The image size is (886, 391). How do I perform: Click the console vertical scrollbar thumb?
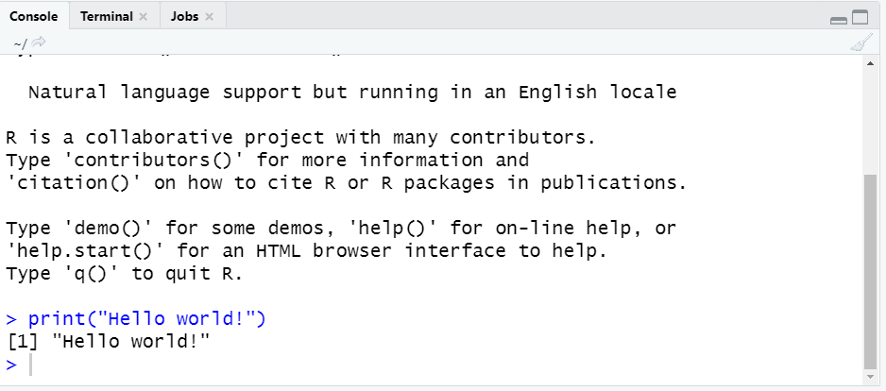[x=870, y=274]
